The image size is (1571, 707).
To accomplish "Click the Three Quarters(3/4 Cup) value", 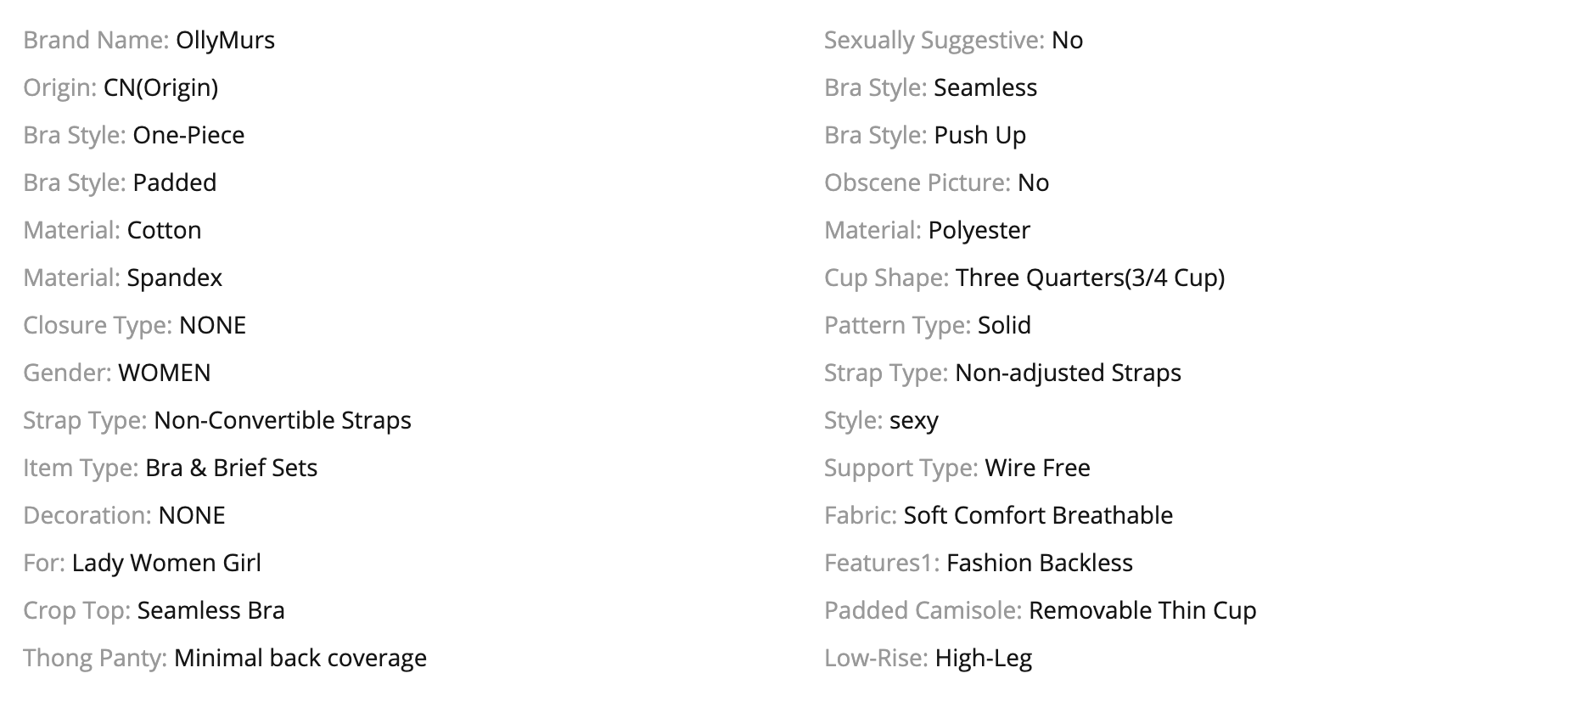I will tap(1090, 278).
